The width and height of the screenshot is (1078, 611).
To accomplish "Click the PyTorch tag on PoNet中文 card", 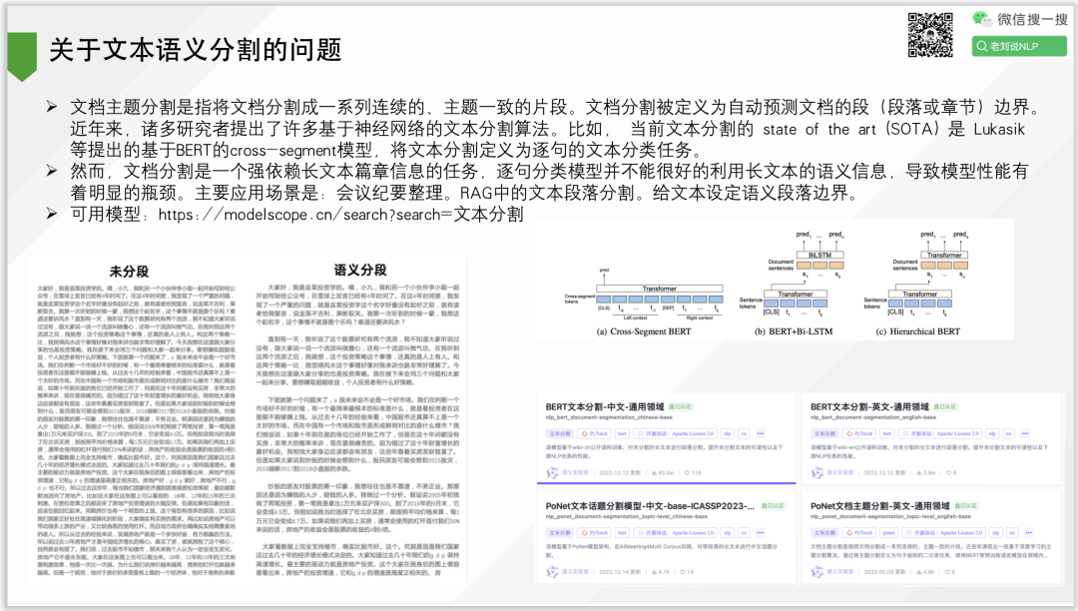I will pyautogui.click(x=594, y=533).
